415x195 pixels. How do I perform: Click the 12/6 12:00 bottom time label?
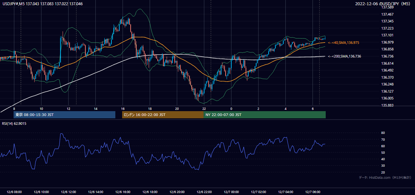(69, 192)
